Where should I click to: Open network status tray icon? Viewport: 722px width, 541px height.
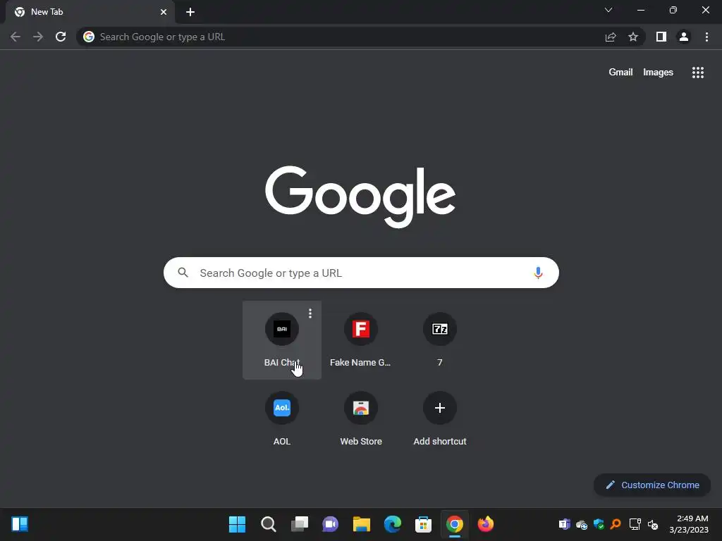click(x=635, y=524)
